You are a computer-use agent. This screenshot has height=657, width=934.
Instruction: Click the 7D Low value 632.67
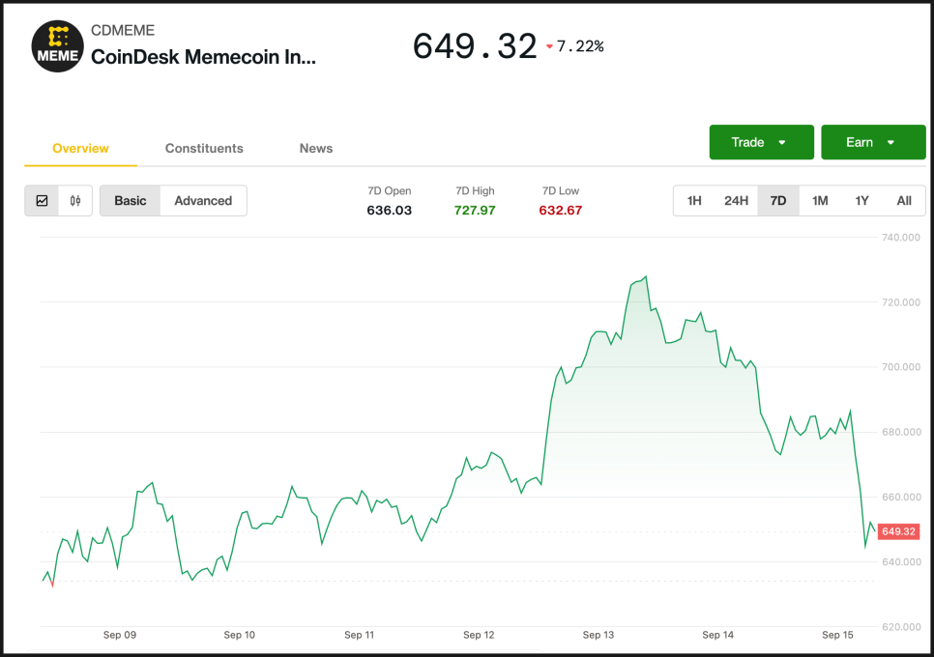click(561, 210)
